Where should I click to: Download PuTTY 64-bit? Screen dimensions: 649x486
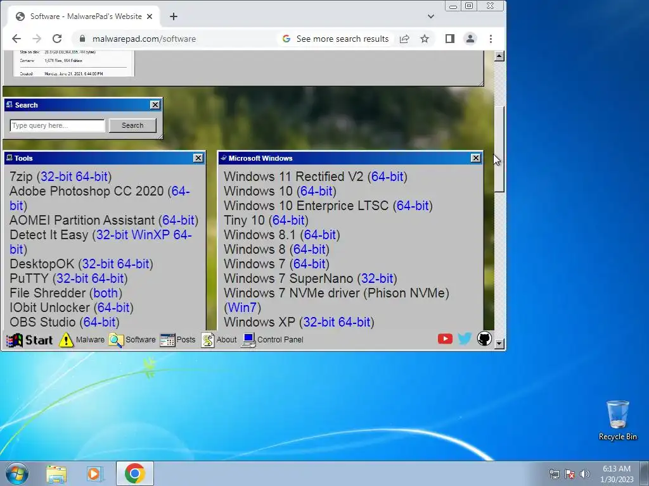point(108,278)
